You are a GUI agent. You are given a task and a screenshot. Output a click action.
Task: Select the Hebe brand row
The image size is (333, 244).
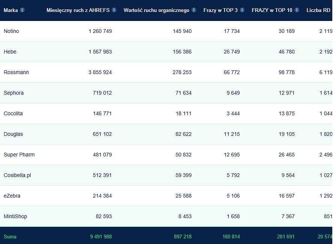pyautogui.click(x=166, y=52)
